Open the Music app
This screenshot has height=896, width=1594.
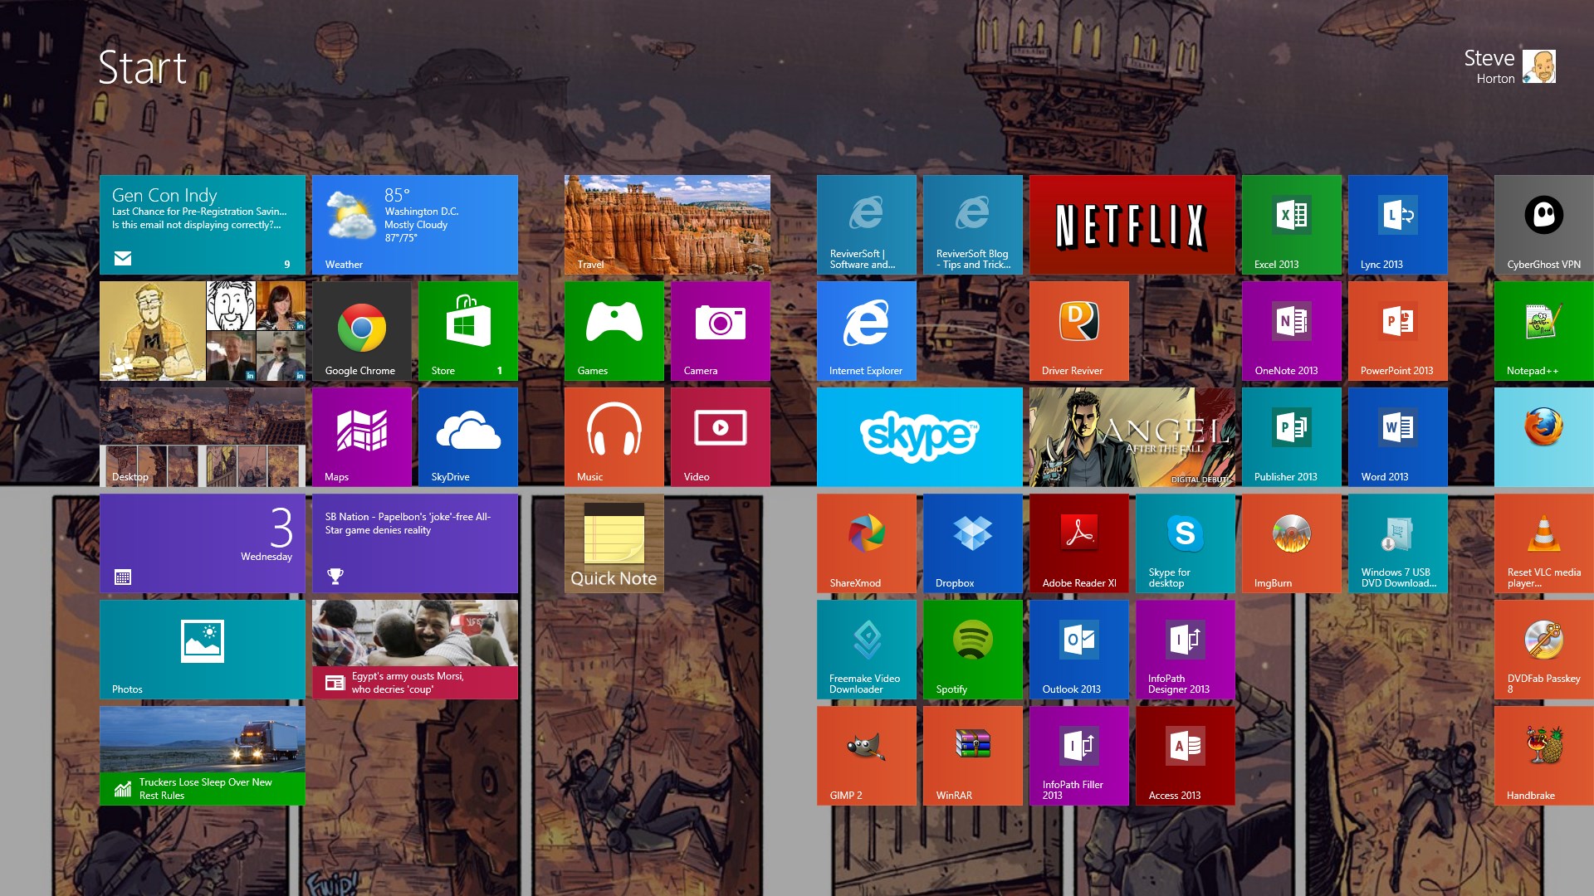614,436
